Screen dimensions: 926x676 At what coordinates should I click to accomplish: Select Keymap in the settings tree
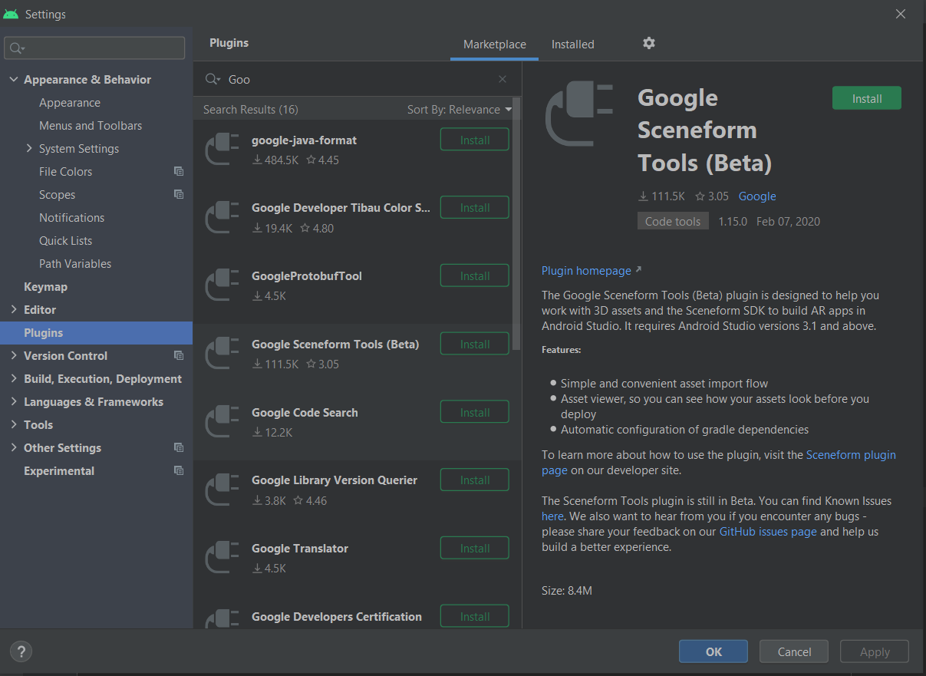click(x=45, y=287)
